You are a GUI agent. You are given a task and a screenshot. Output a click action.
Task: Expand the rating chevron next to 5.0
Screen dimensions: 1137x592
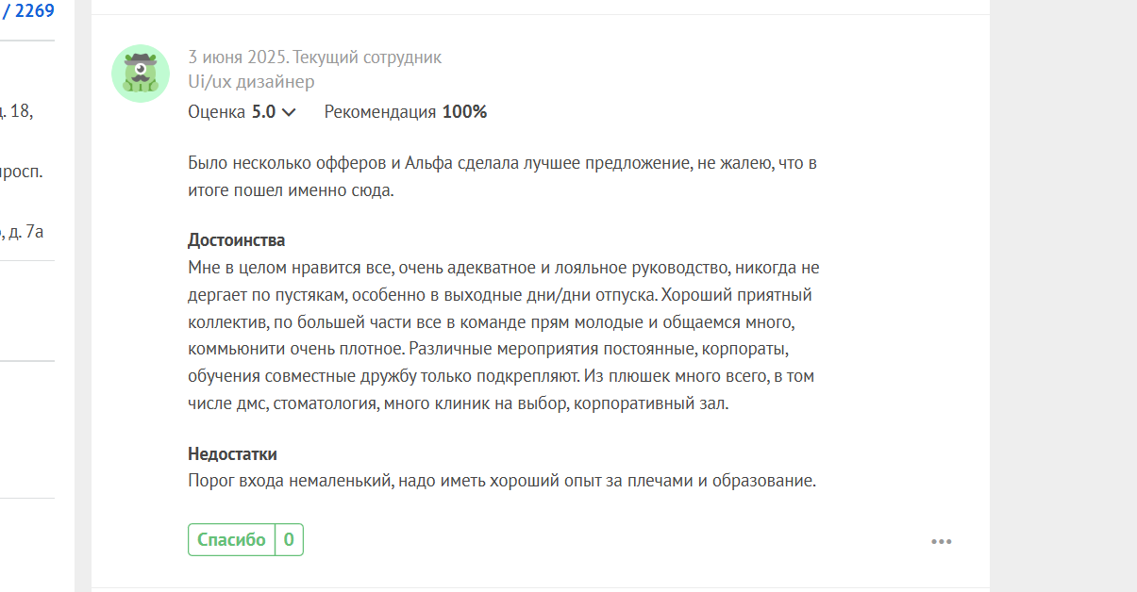coord(289,112)
